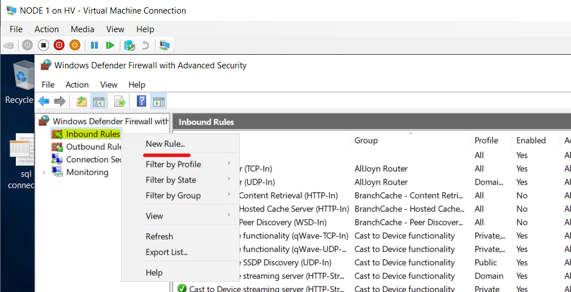
Task: Click the Connection Security Rules tree icon
Action: click(x=57, y=159)
